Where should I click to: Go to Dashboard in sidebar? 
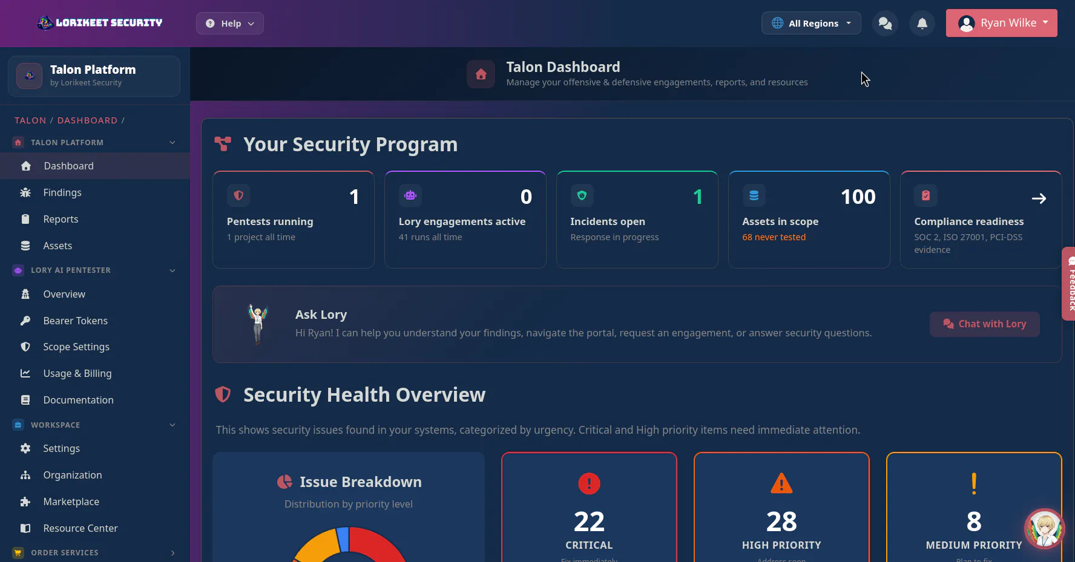(95, 166)
